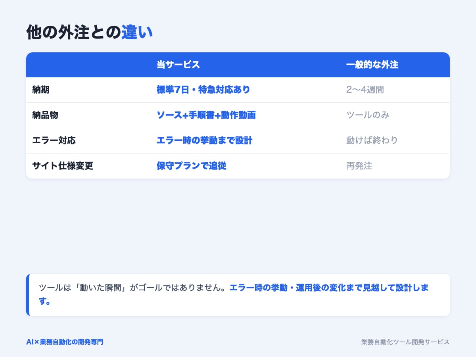The height and width of the screenshot is (357, 476).
Task: Click the footer text AI×業務自動化の開発専門
Action: pos(65,342)
